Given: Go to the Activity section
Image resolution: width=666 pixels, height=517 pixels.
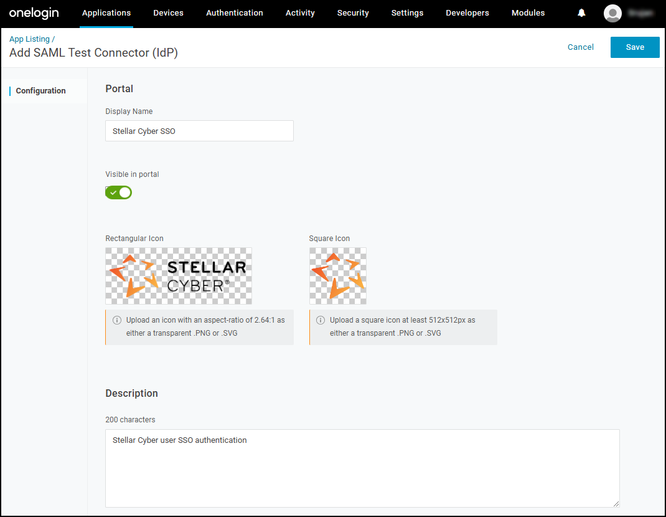Looking at the screenshot, I should coord(300,12).
